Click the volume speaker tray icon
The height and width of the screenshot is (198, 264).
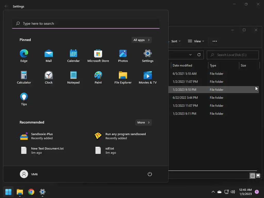(233, 192)
